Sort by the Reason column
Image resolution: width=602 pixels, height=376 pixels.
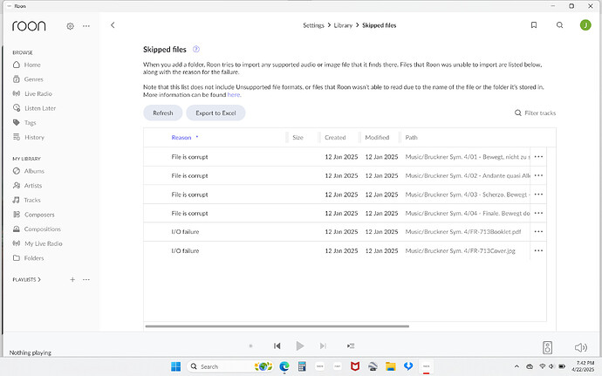point(181,138)
